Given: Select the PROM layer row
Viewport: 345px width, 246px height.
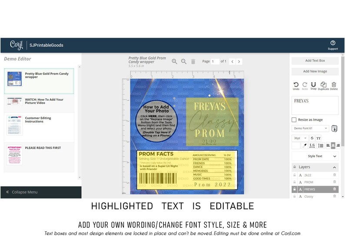Looking at the screenshot, I should point(315,182).
